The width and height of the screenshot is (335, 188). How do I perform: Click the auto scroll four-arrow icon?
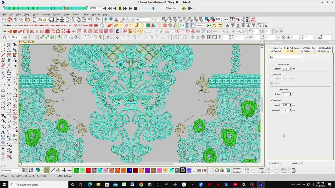(184, 8)
